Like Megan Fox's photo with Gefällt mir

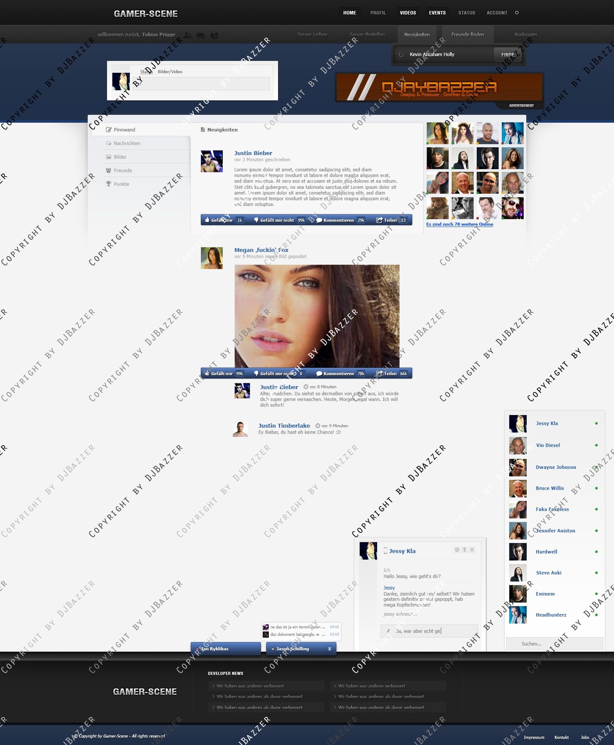pos(219,373)
